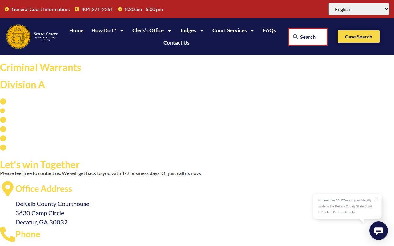
Task: Click the magnifying glass search icon
Action: click(x=295, y=37)
